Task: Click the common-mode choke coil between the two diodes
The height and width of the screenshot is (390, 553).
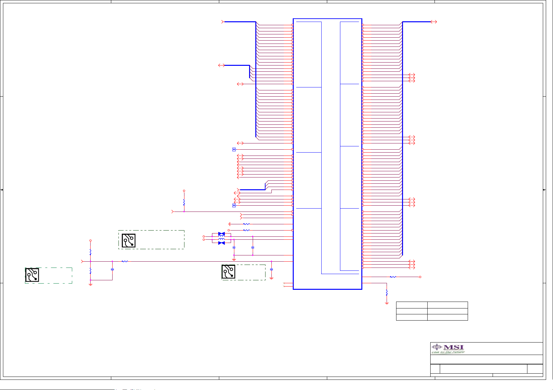Action: pyautogui.click(x=222, y=238)
